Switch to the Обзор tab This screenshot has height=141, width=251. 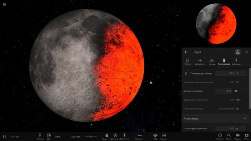187,62
